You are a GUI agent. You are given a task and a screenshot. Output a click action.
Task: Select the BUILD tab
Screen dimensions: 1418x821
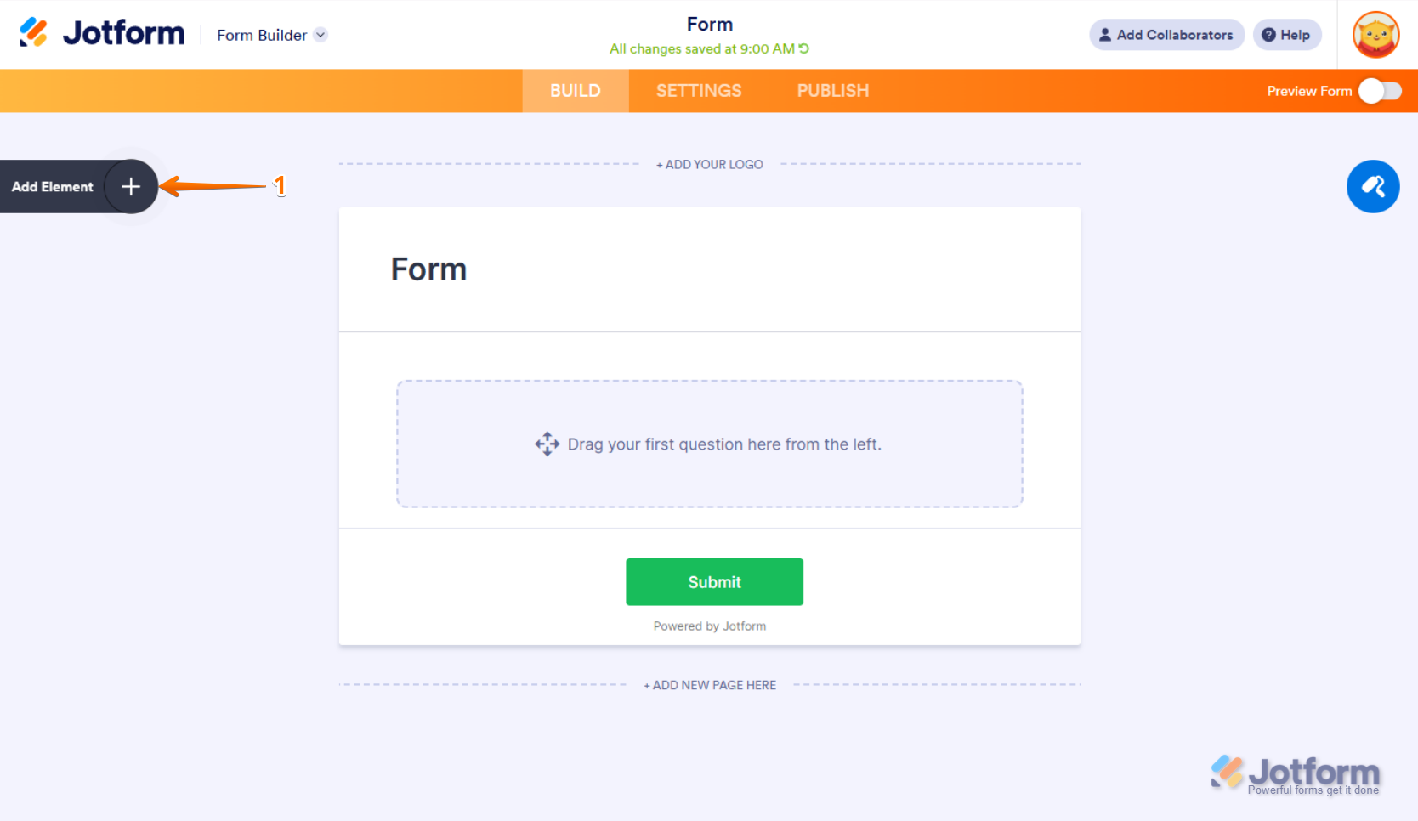(x=576, y=91)
